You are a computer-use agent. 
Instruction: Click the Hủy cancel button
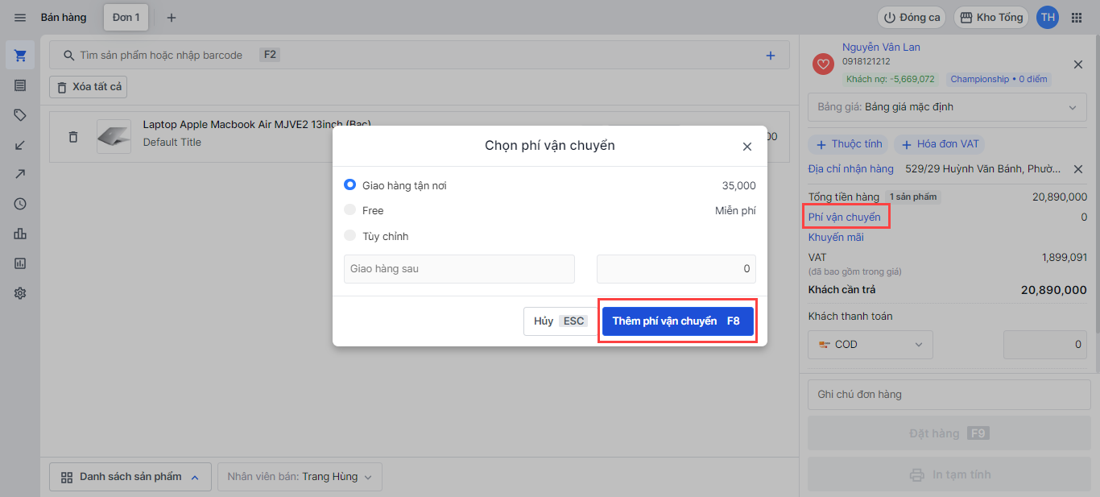(559, 321)
